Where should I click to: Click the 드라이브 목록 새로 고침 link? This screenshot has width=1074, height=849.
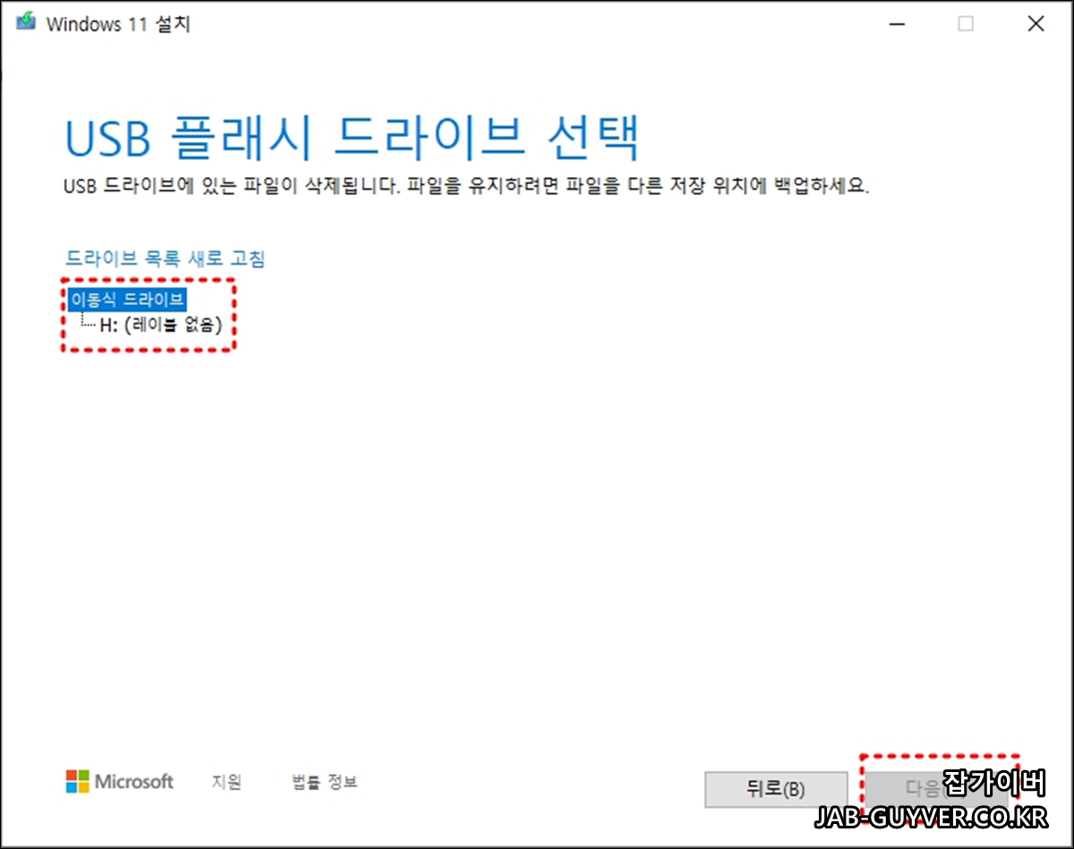pos(166,259)
